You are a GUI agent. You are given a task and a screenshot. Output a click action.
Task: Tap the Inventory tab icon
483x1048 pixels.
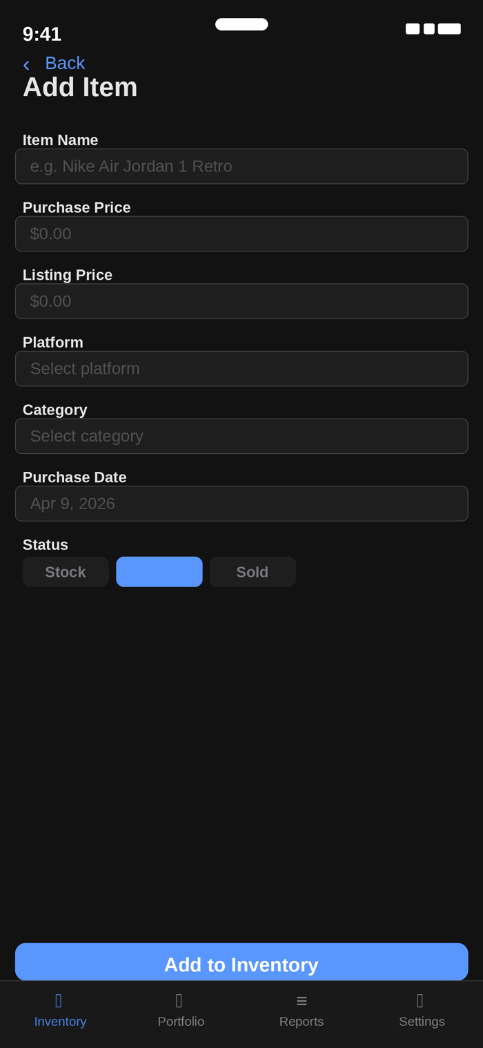pos(59,1000)
